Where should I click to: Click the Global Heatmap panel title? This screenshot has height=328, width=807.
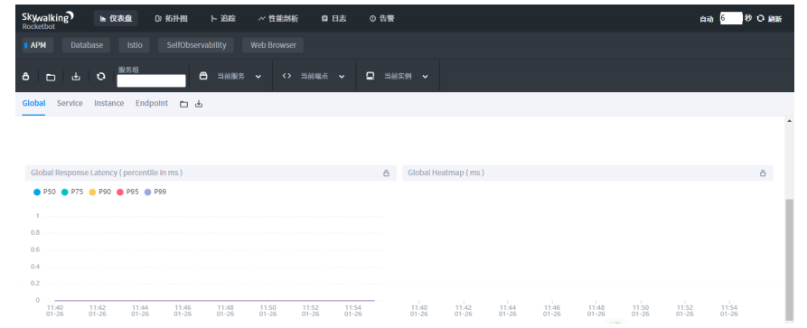[x=446, y=173]
